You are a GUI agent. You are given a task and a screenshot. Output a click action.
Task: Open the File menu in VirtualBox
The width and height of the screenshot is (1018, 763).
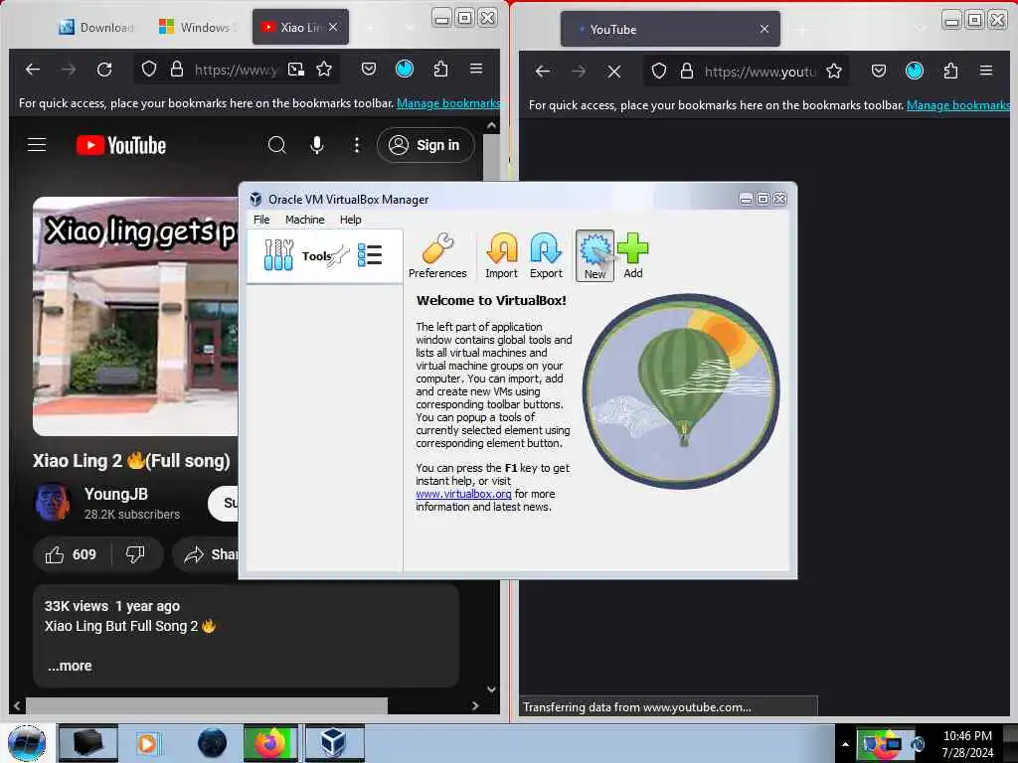[261, 220]
